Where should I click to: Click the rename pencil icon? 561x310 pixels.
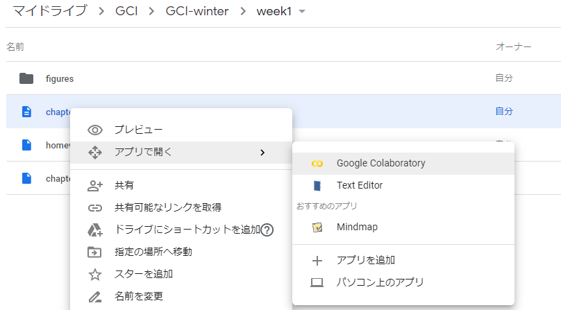pos(95,296)
